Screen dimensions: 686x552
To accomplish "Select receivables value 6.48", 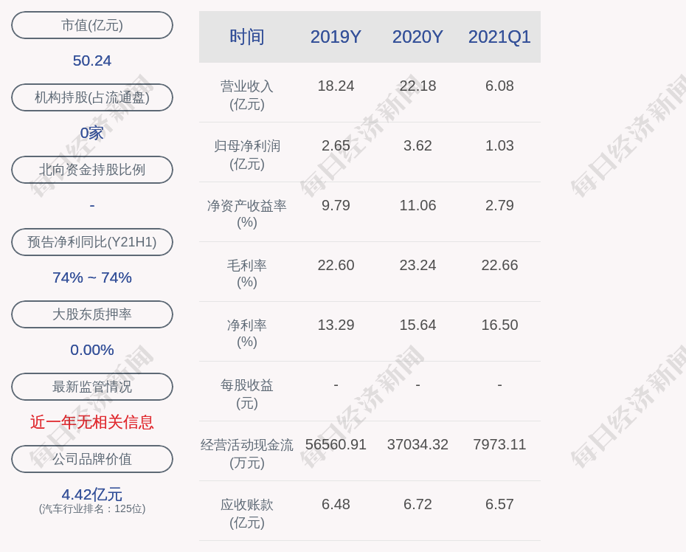I will pyautogui.click(x=336, y=504).
